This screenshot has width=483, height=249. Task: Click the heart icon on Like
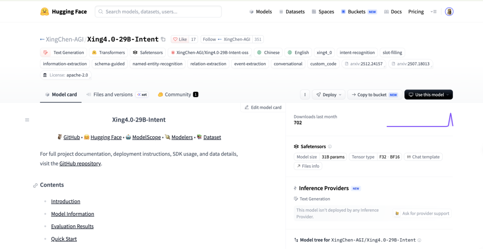click(x=175, y=39)
